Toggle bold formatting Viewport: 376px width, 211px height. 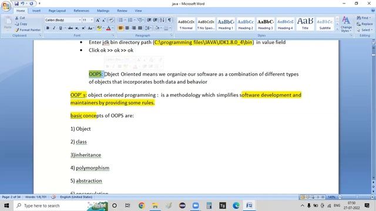pyautogui.click(x=48, y=28)
